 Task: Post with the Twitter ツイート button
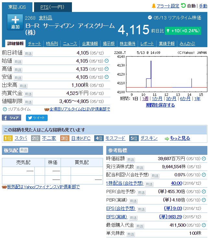coord(37,118)
